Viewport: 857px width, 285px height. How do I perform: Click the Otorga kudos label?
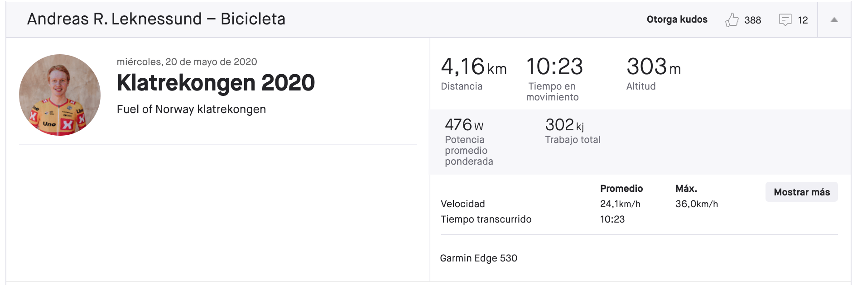coord(677,19)
